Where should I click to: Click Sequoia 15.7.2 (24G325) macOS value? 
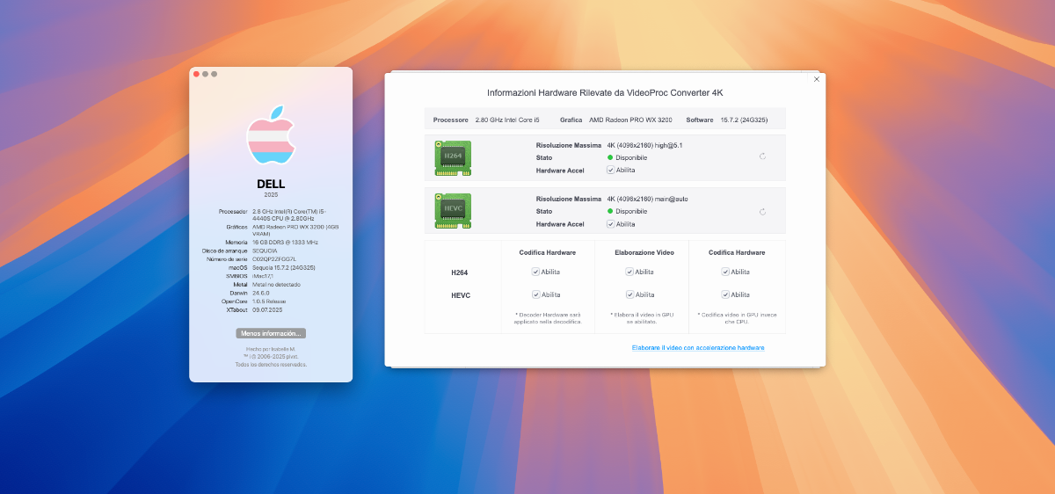pos(284,267)
